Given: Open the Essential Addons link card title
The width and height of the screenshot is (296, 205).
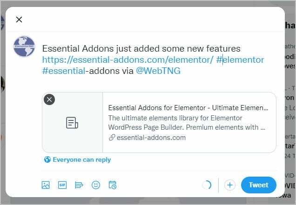Looking at the screenshot, I should tap(188, 108).
